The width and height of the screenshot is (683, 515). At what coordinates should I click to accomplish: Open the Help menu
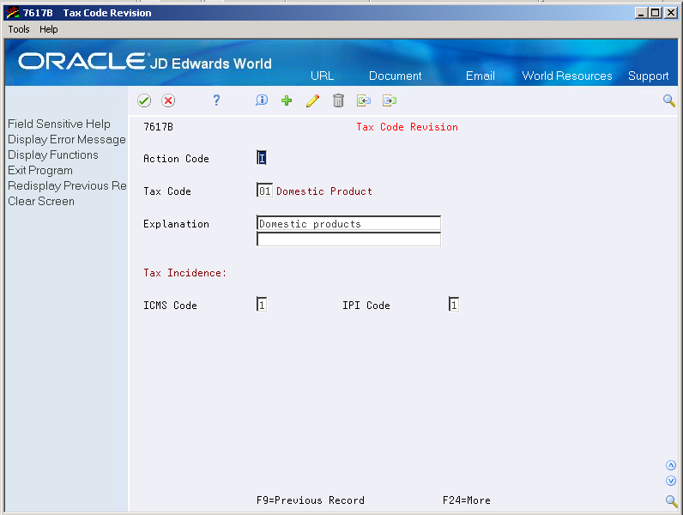48,29
